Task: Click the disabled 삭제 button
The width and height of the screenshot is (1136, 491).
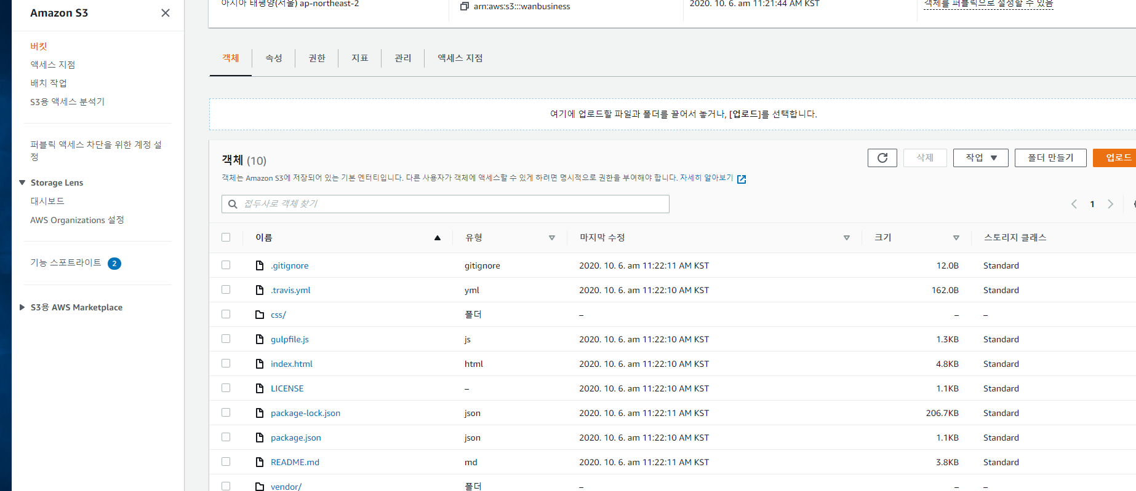Action: tap(925, 158)
